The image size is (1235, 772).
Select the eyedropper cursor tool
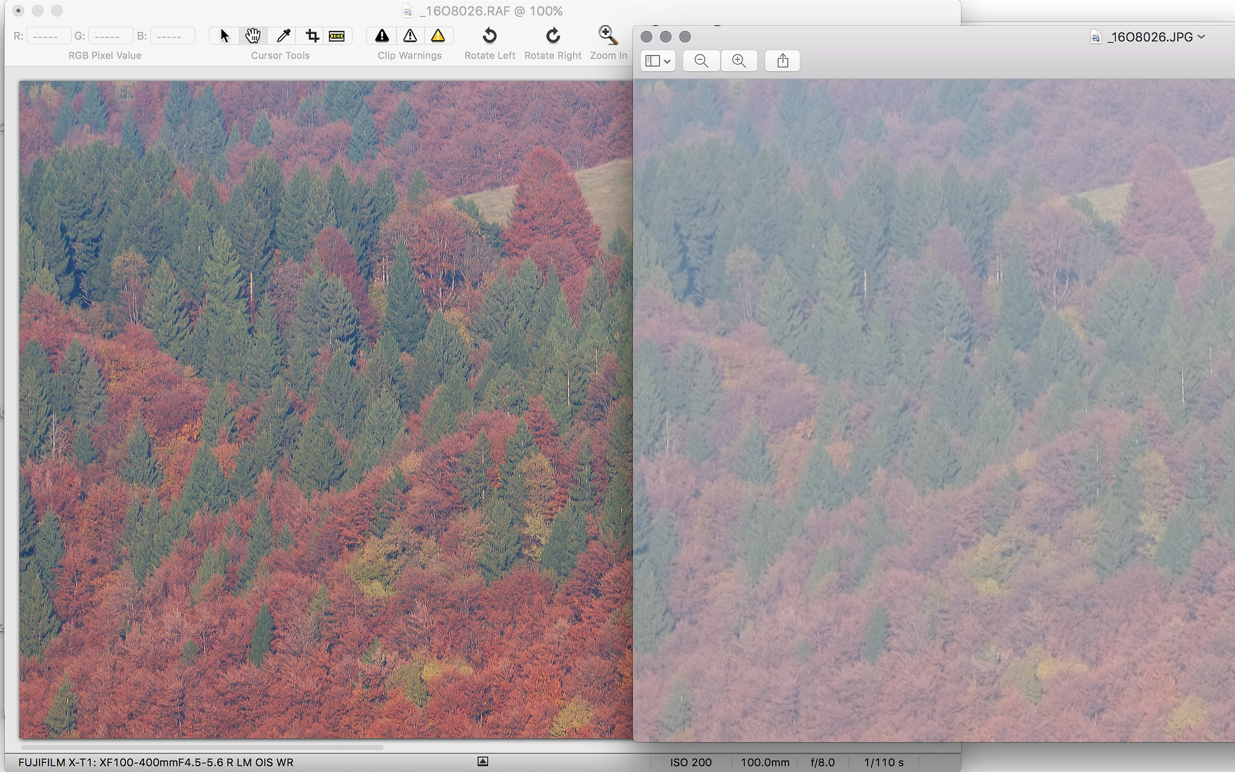(x=282, y=36)
